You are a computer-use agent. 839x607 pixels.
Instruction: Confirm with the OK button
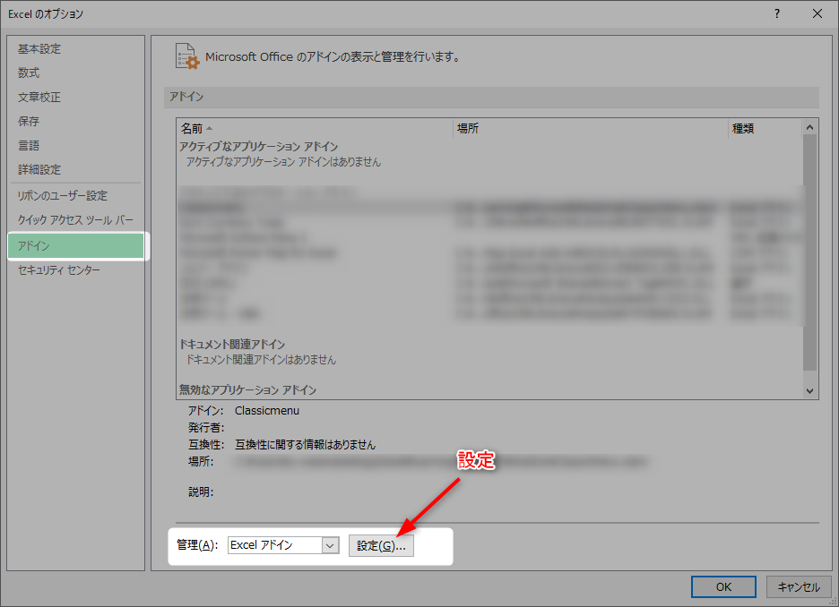pos(723,586)
